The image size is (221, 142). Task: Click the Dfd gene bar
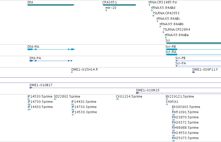point(51,5)
